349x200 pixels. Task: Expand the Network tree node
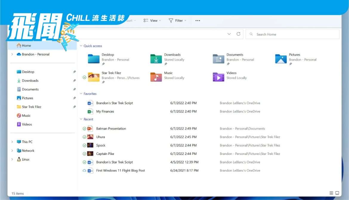pyautogui.click(x=12, y=151)
